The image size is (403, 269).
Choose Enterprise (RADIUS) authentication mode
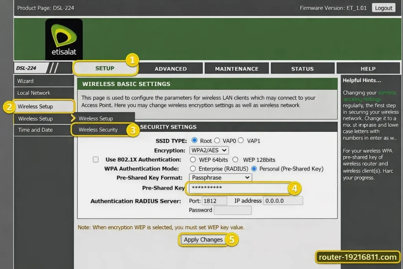click(193, 169)
